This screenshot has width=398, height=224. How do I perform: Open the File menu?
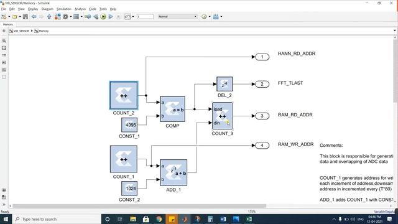[x=4, y=9]
